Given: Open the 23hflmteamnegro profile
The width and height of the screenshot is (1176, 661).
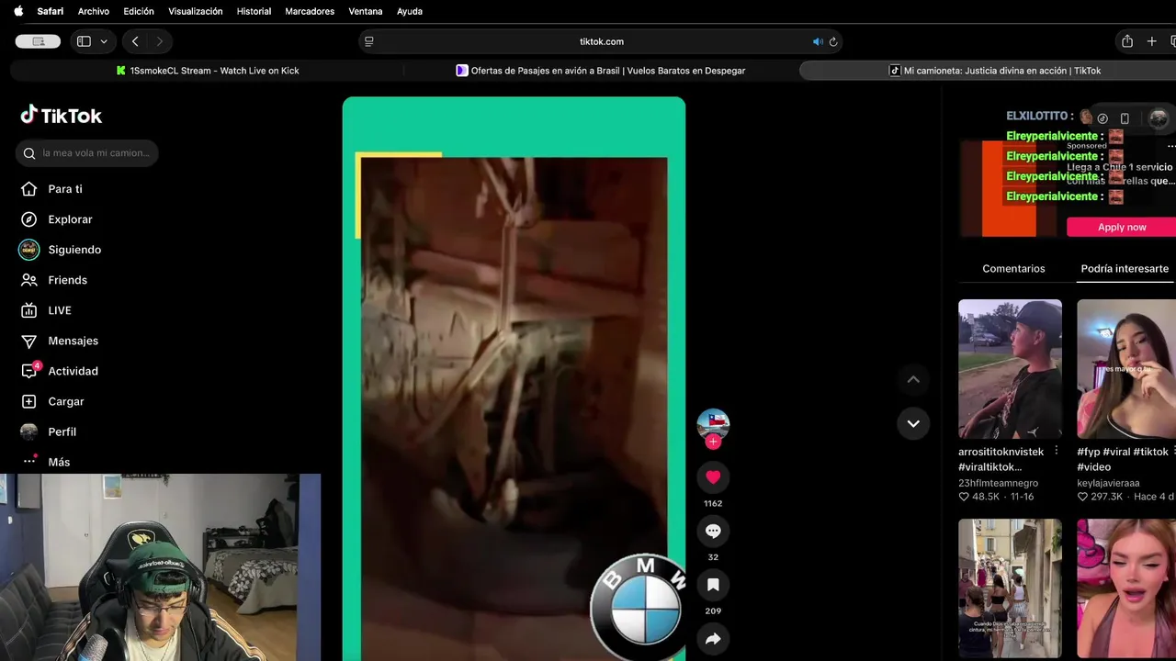Looking at the screenshot, I should pyautogui.click(x=998, y=483).
